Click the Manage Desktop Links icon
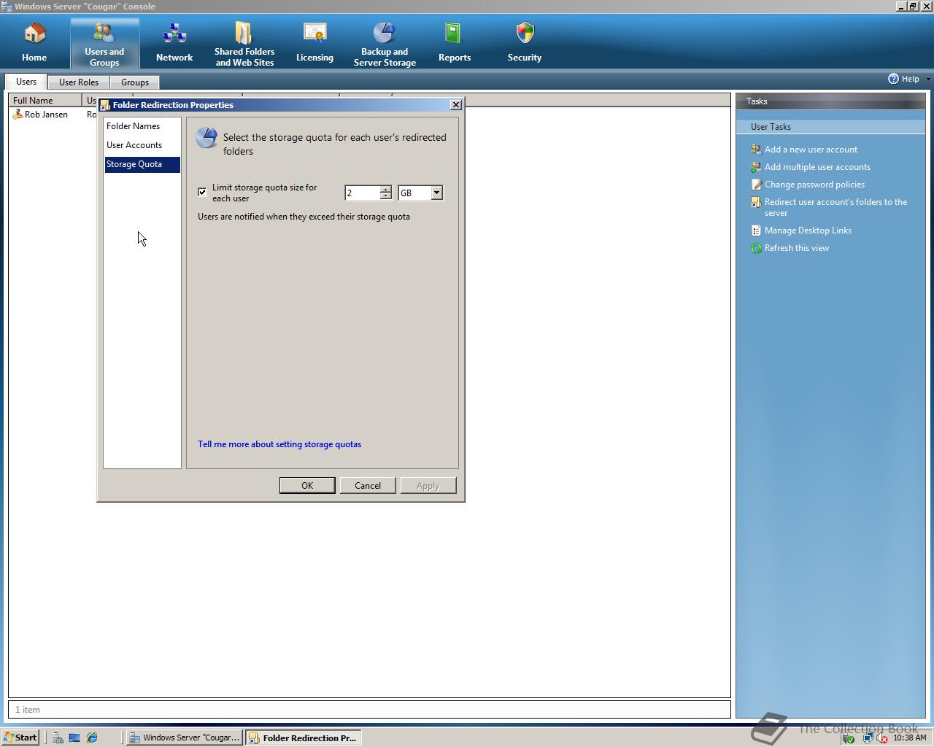 coord(756,230)
